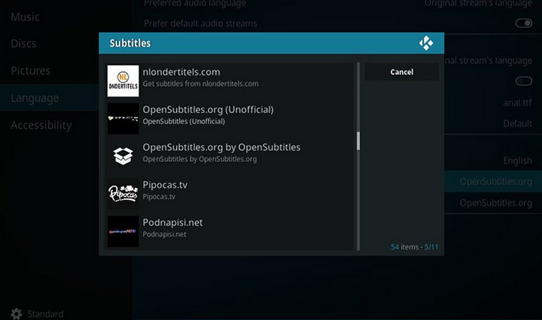Choose Pipocas.tv subtitle service
The height and width of the screenshot is (320, 542).
[229, 194]
